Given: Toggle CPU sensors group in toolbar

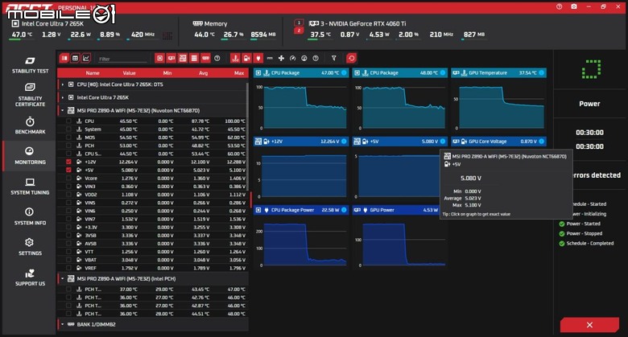Looking at the screenshot, I should pyautogui.click(x=159, y=59).
